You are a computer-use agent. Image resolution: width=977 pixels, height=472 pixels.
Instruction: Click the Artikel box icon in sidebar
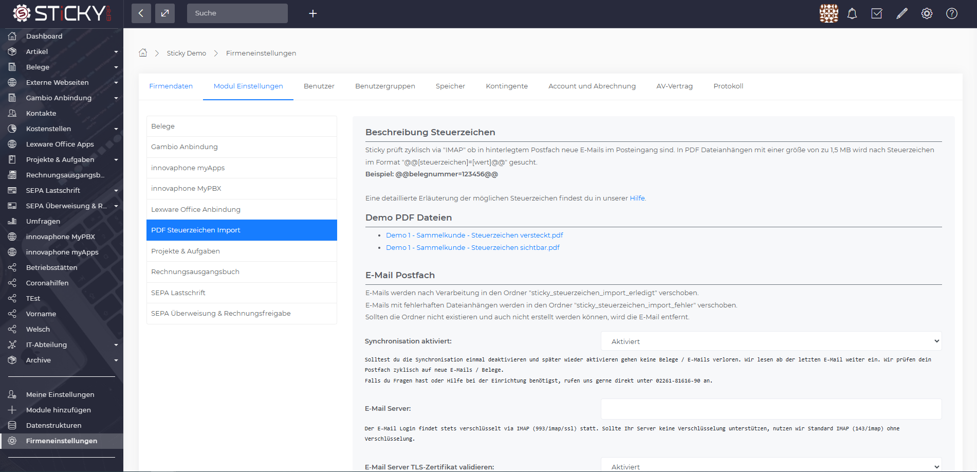[12, 51]
